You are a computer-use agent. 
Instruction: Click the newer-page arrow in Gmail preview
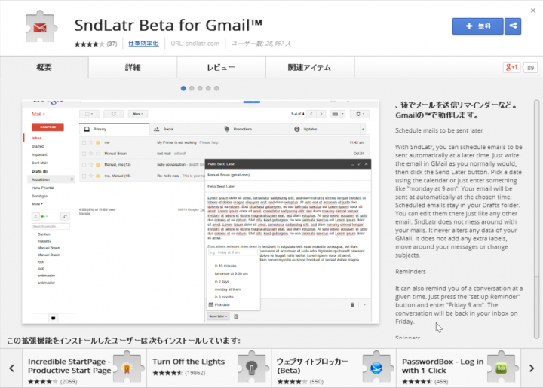311,114
